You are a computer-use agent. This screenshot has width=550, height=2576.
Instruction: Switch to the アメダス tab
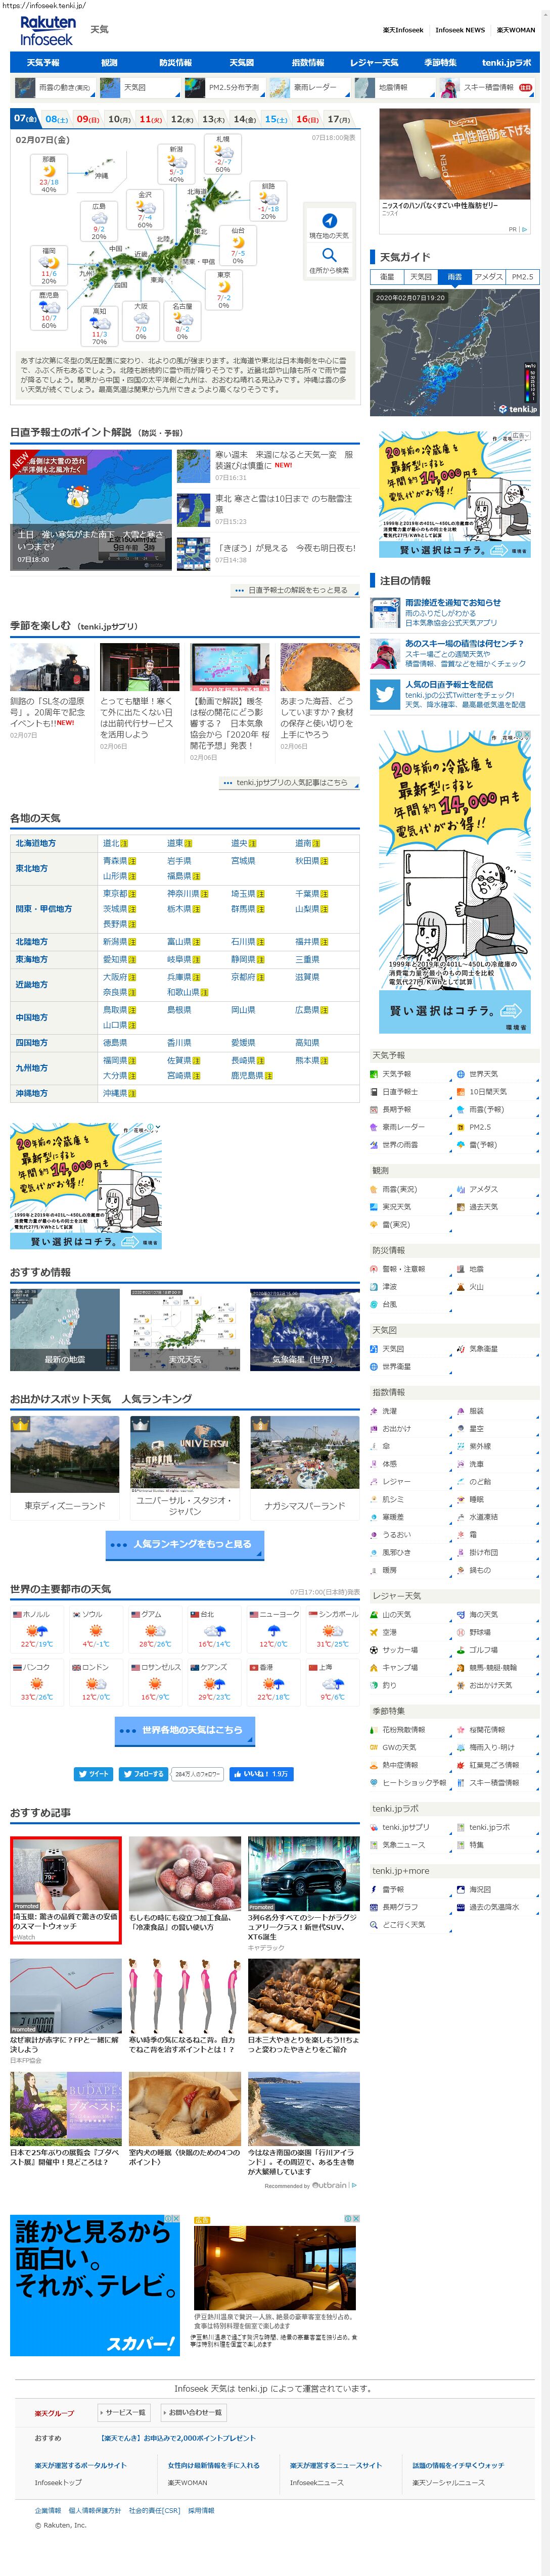488,277
